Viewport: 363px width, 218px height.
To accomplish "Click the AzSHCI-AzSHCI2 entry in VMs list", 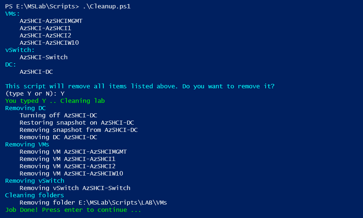I will tap(45, 35).
